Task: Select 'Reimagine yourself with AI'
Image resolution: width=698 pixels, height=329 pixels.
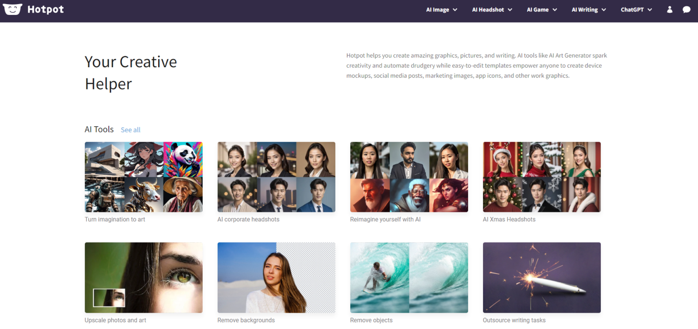Action: point(409,177)
